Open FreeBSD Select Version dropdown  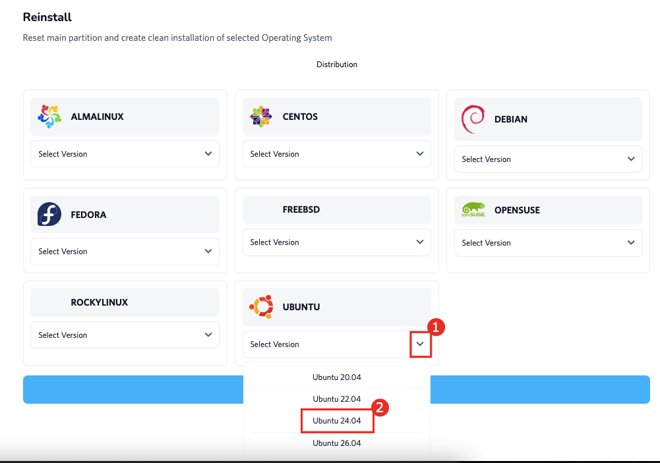click(337, 242)
